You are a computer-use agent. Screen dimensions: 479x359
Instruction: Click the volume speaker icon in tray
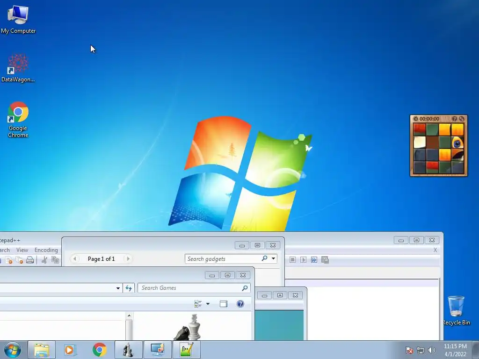[432, 350]
